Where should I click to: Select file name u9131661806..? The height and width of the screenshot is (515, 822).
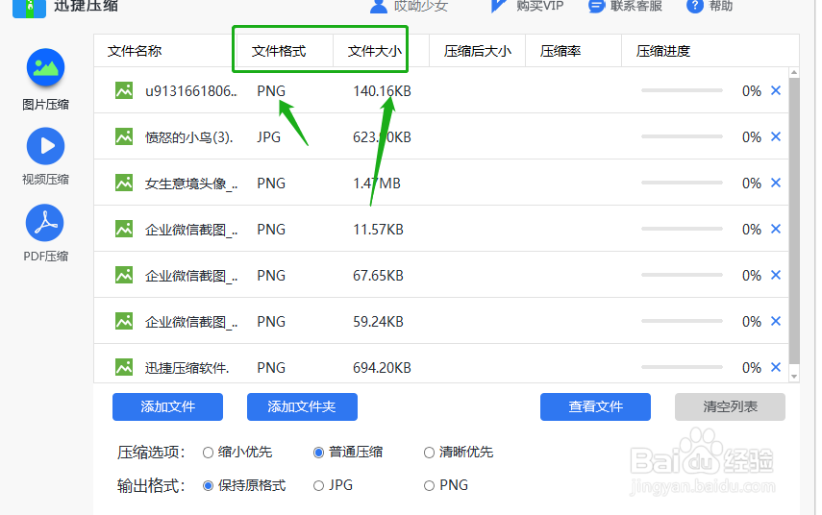click(x=190, y=91)
